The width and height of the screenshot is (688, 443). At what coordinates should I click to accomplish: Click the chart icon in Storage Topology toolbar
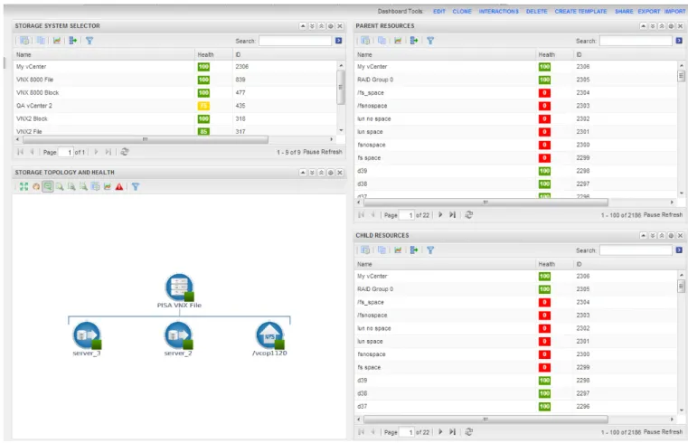pos(108,187)
